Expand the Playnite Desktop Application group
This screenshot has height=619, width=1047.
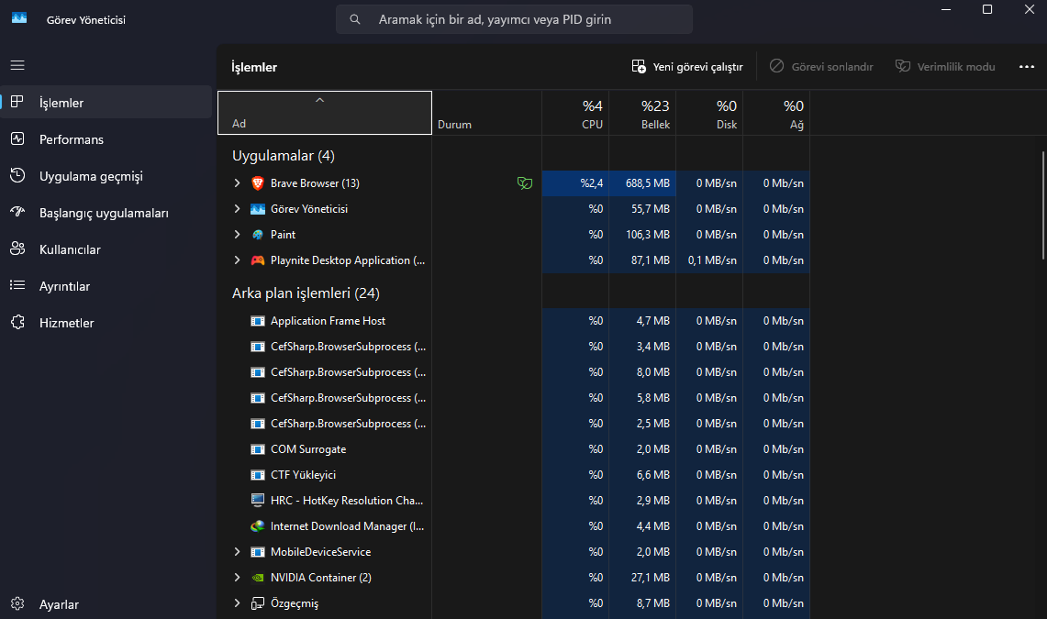pos(237,260)
